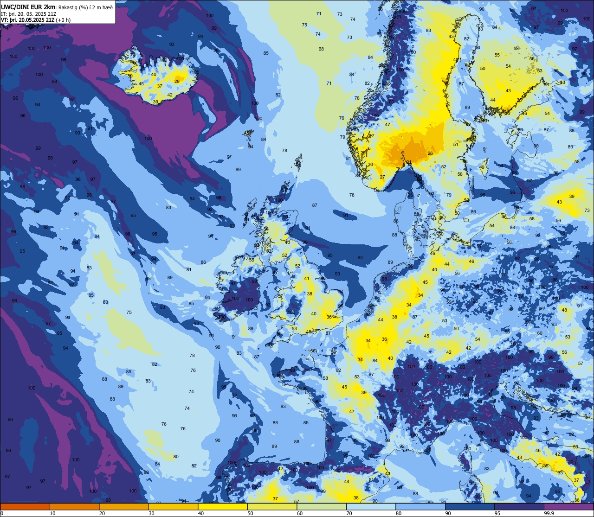Click the legend label "99.9"
Viewport: 594px width, 517px height.
549,513
